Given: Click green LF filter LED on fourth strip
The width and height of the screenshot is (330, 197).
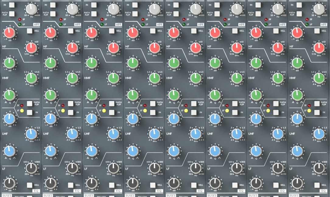Looking at the screenshot, I should 142,24.
